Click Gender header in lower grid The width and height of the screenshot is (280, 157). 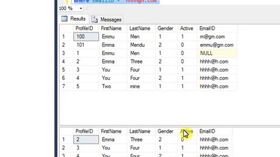167,131
